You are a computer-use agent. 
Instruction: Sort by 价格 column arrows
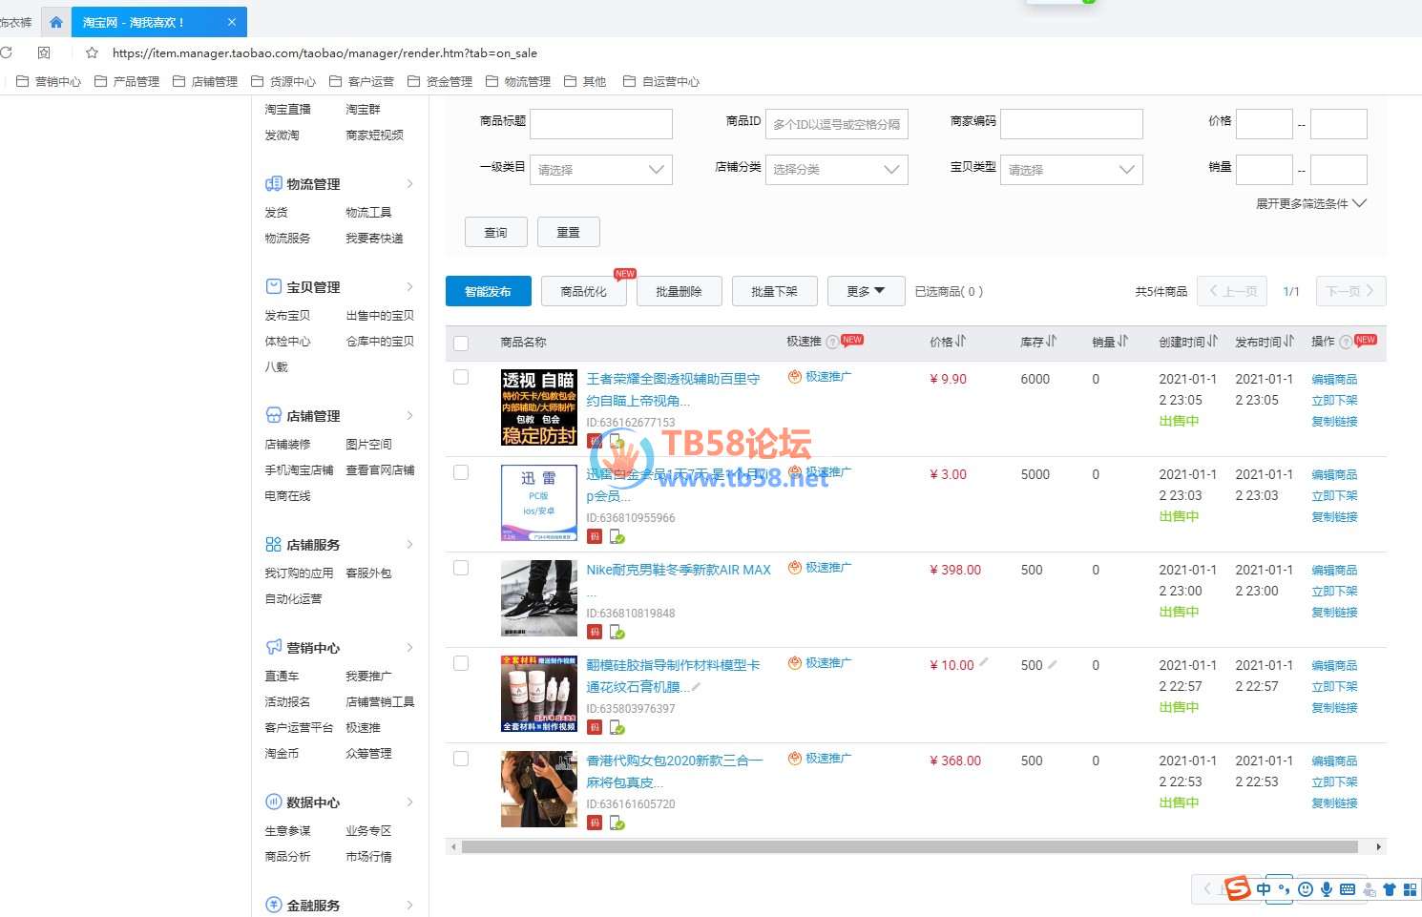pos(960,341)
